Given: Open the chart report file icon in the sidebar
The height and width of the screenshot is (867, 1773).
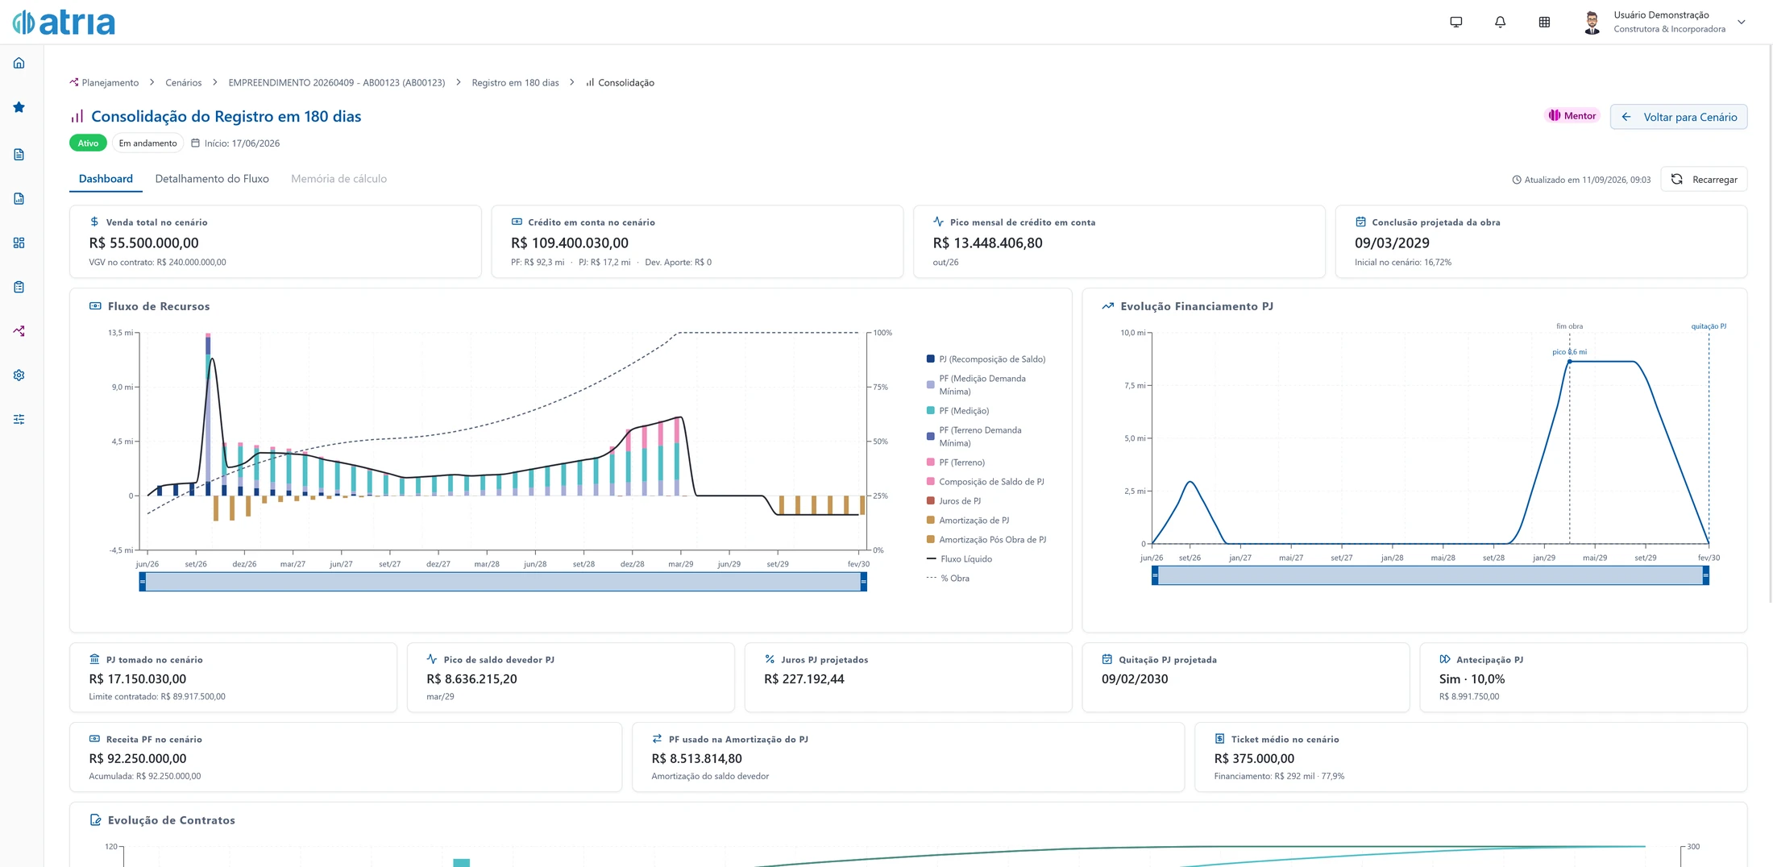Looking at the screenshot, I should tap(19, 199).
